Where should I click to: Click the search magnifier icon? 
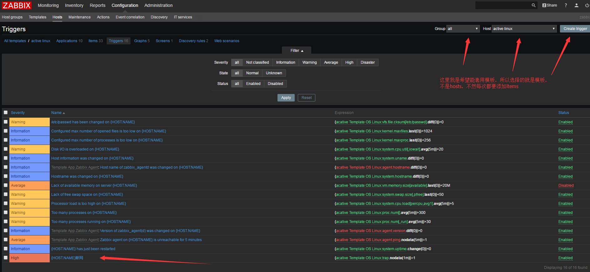click(533, 5)
